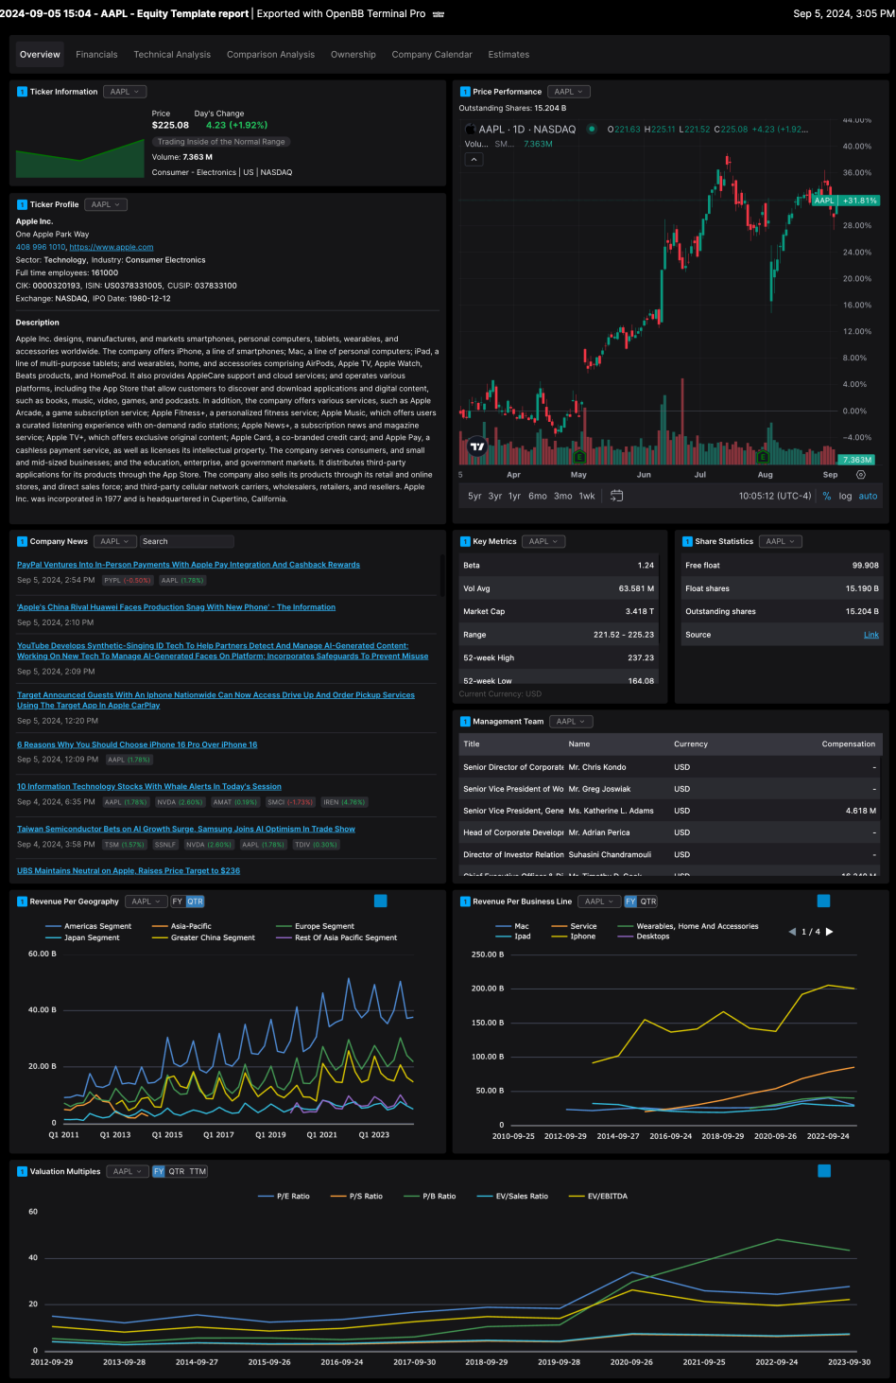
Task: Open AAPL dropdown in Valuation Multiples
Action: pos(128,1172)
